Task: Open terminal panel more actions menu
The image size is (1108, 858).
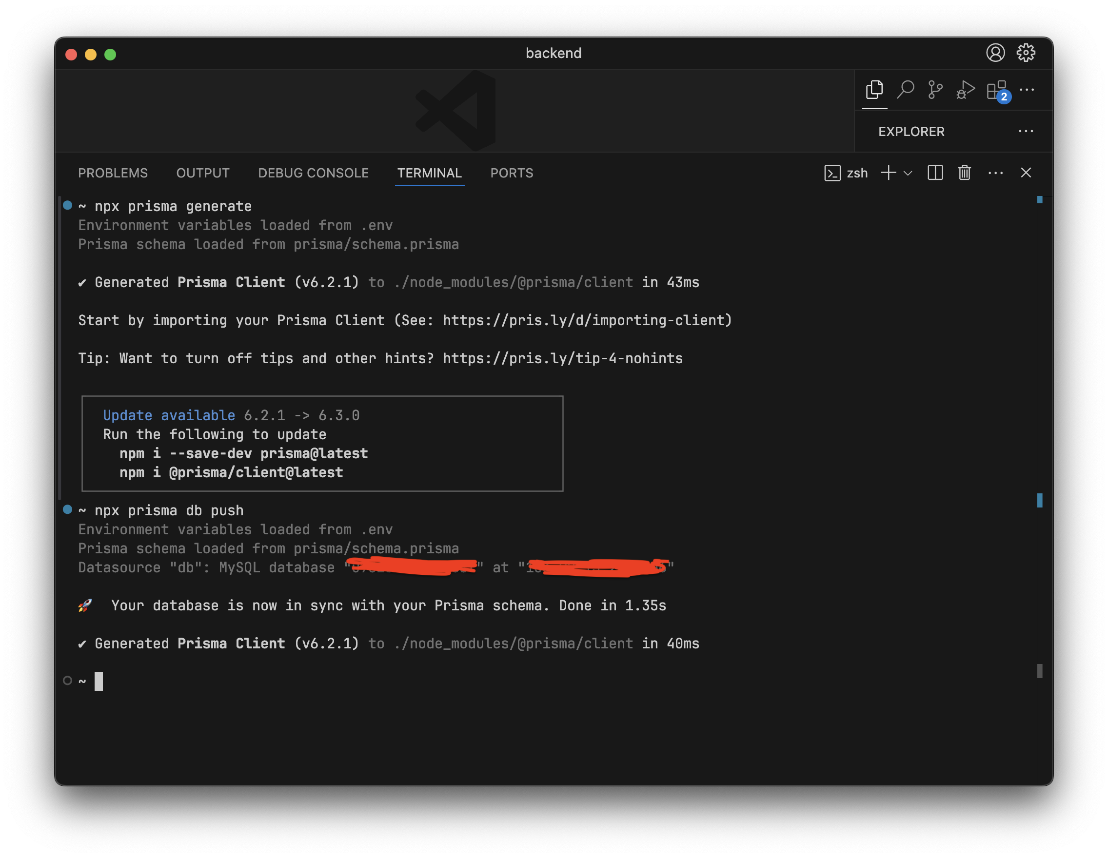Action: click(x=995, y=173)
